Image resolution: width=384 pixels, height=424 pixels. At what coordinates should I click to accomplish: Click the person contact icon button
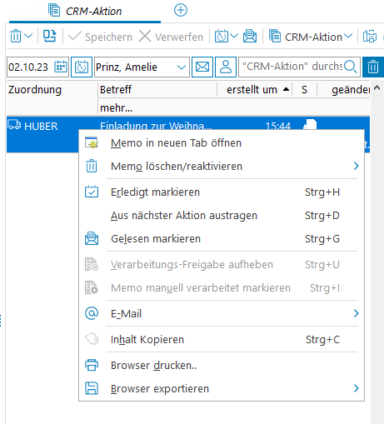coord(226,67)
